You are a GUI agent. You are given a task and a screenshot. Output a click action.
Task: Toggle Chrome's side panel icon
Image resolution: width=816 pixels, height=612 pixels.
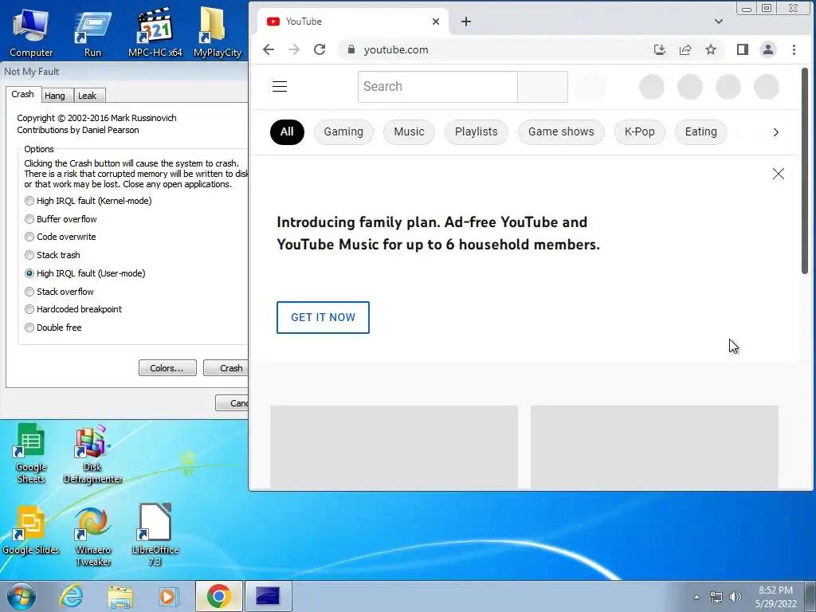tap(743, 49)
